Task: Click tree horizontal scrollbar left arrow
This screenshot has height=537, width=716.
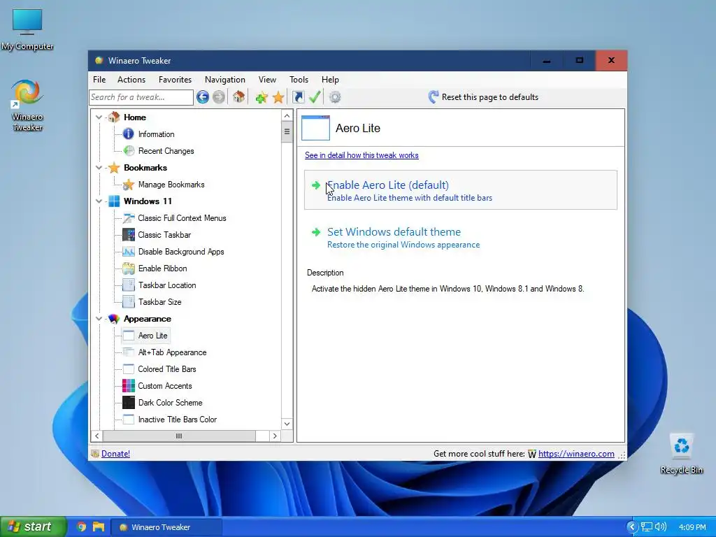Action: click(x=96, y=436)
